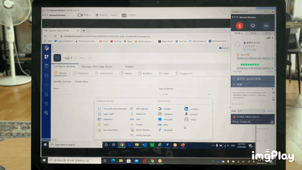Toggle the webcam button in GoToMeeting panel
The width and height of the screenshot is (302, 170).
coord(266,26)
